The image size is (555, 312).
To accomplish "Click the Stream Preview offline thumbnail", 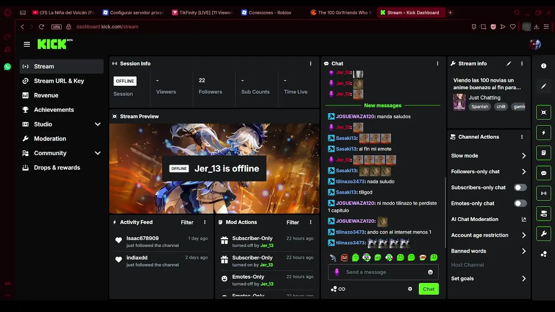I will (214, 169).
